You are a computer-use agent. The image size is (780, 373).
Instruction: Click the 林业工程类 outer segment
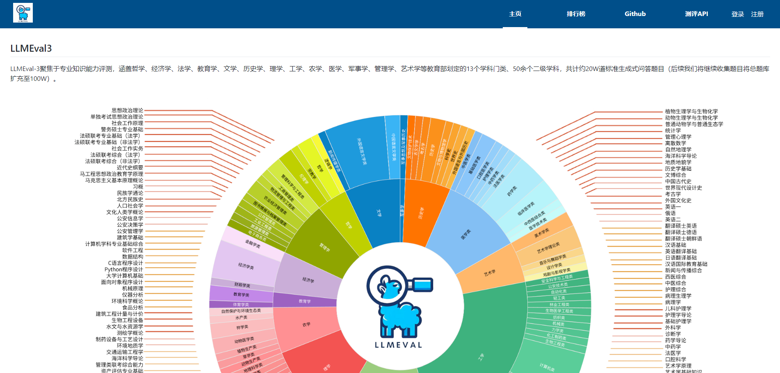point(559,304)
